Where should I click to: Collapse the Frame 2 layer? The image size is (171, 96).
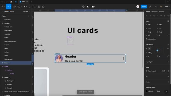pyautogui.click(x=3, y=77)
